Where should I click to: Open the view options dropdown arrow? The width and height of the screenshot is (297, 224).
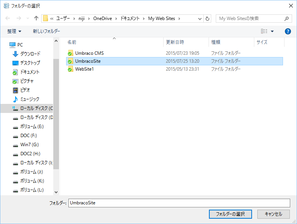[272, 31]
